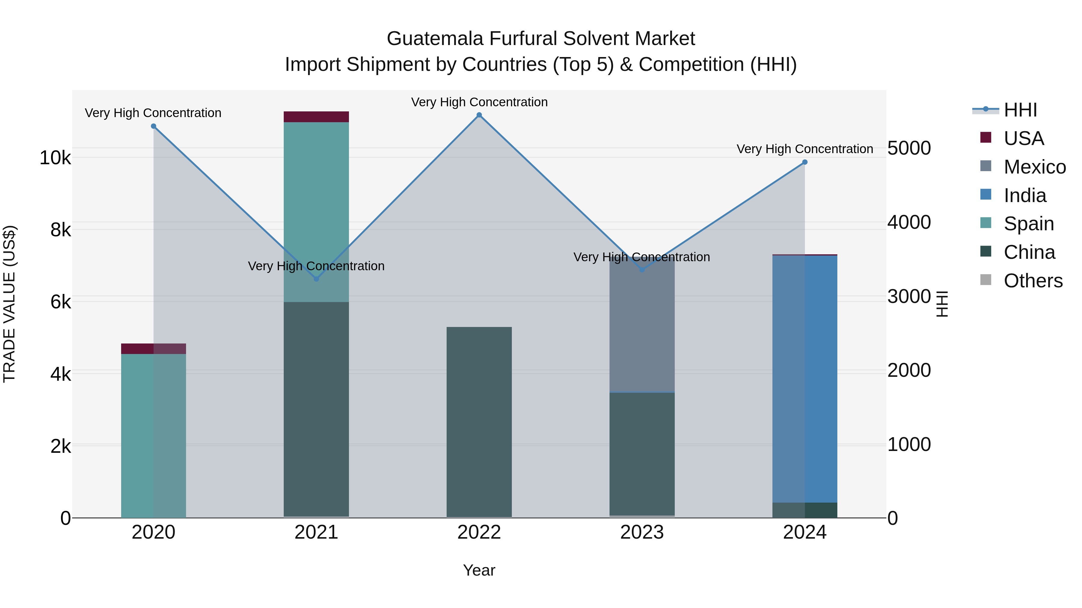This screenshot has width=1082, height=608.
Task: Click the TRADE VALUE (US$) axis title
Action: (9, 304)
